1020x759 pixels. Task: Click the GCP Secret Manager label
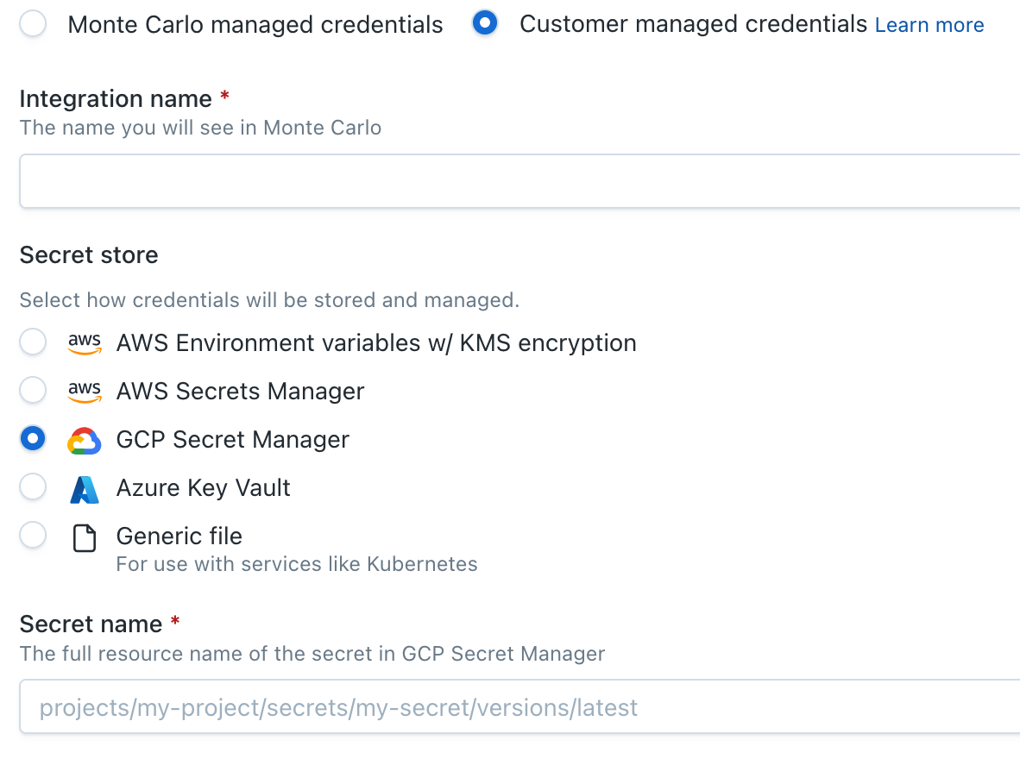point(233,440)
